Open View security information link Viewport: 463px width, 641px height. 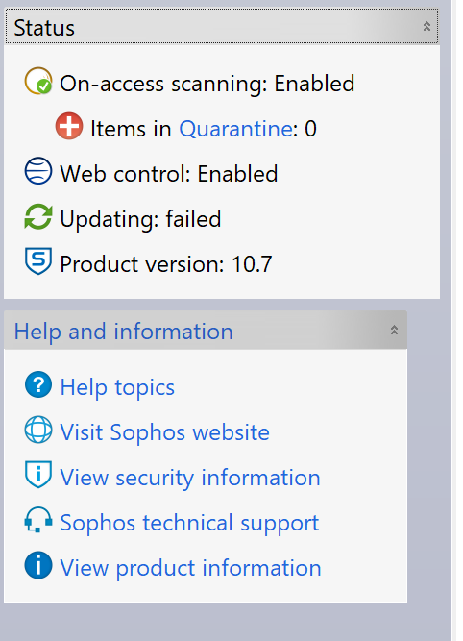[x=190, y=477]
